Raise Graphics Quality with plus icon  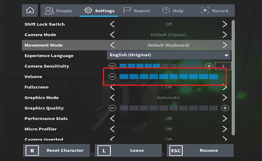[225, 108]
